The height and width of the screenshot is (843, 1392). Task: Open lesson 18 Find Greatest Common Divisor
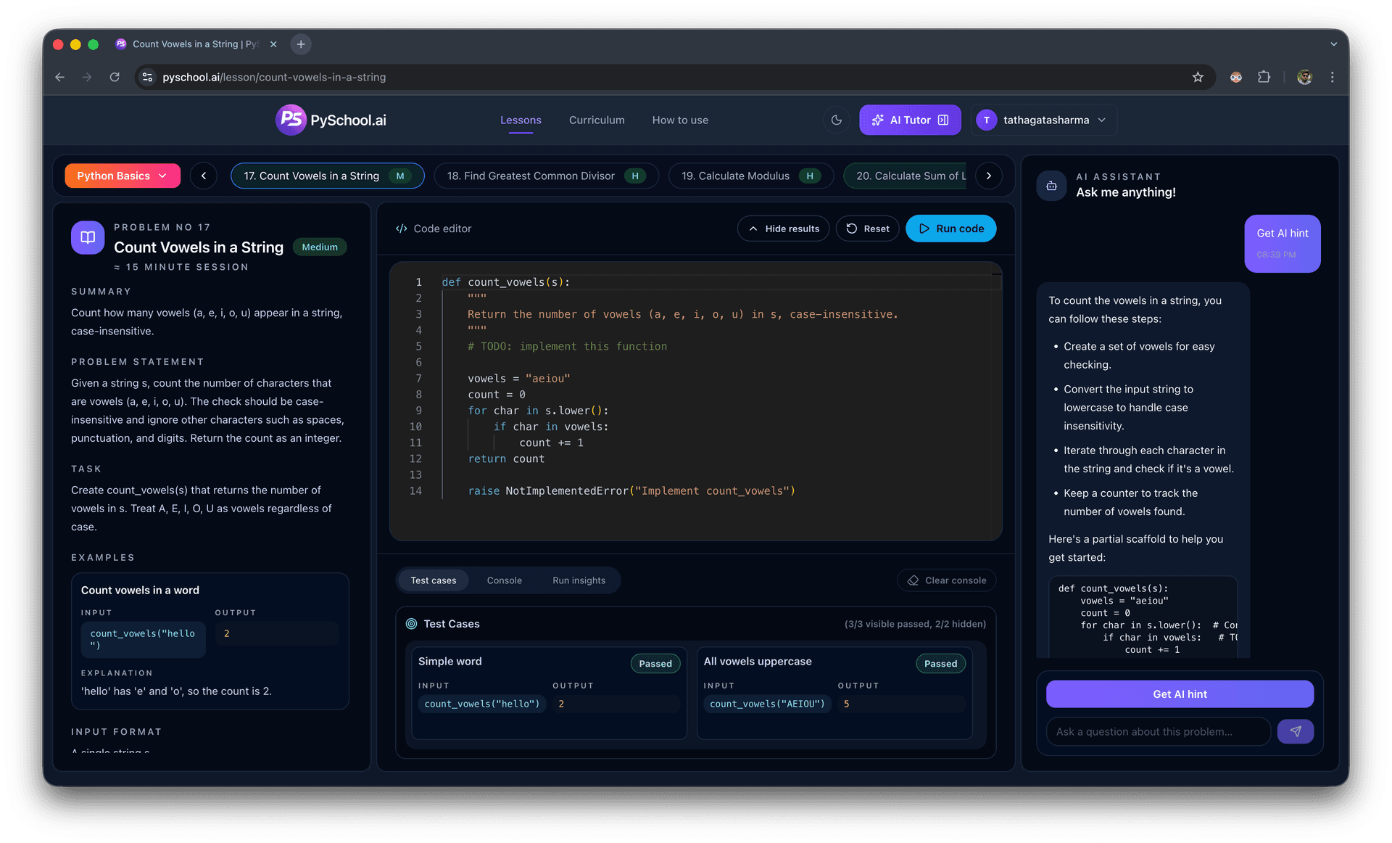click(x=546, y=176)
